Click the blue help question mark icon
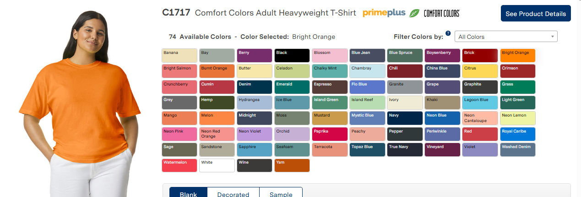This screenshot has height=197, width=581. [448, 33]
